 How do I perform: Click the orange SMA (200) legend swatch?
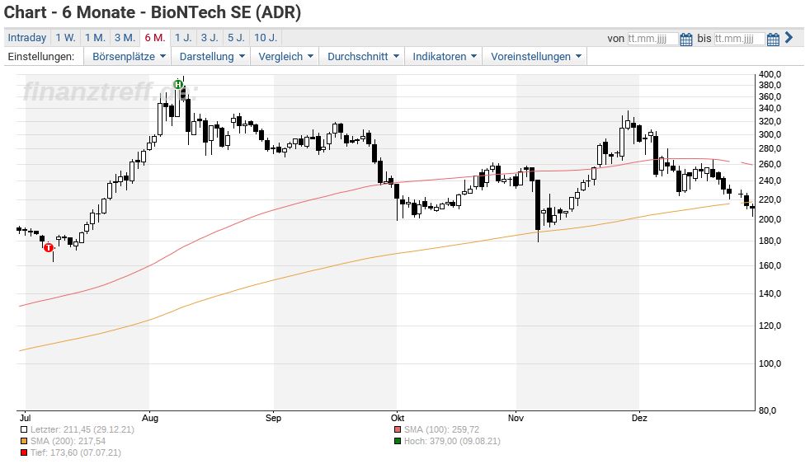tap(24, 441)
